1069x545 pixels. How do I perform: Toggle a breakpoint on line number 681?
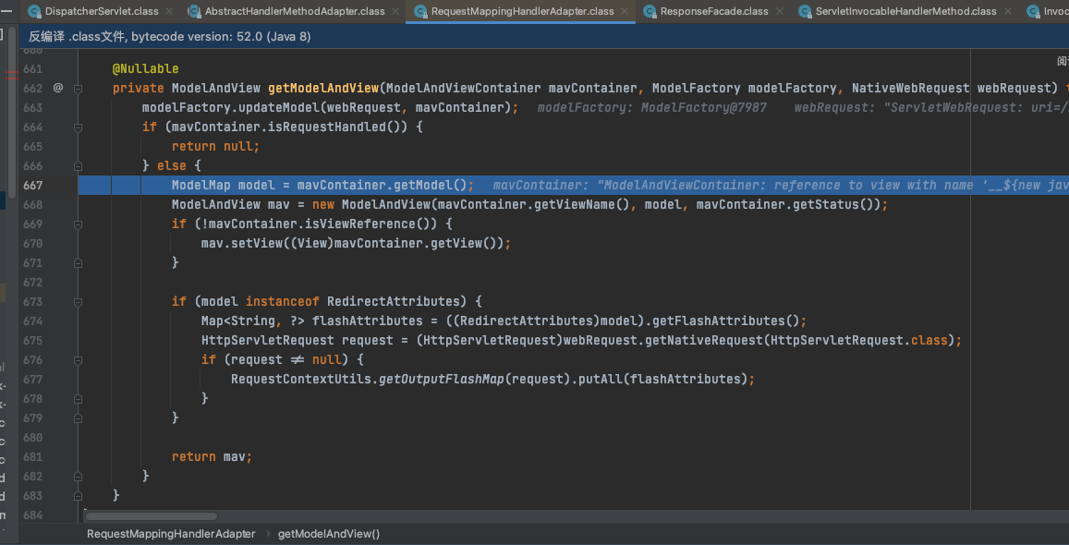click(33, 457)
